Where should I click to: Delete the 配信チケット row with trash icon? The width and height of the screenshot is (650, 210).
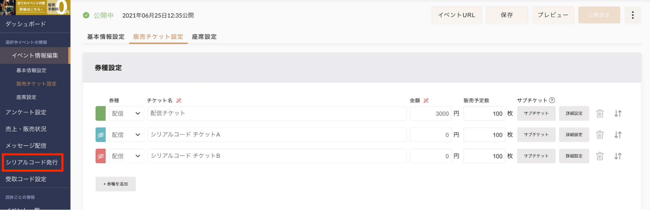(x=600, y=113)
